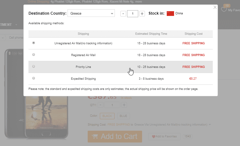Open the Destination Country dropdown

click(x=91, y=13)
